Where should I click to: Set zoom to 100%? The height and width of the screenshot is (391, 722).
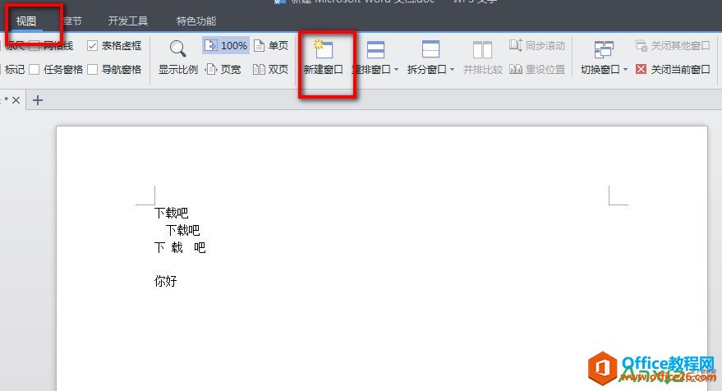tap(226, 46)
